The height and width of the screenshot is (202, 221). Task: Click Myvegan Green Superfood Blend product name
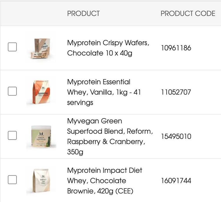point(110,136)
